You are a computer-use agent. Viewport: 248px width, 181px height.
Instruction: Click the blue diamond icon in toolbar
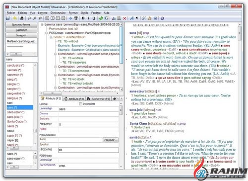coord(70,18)
